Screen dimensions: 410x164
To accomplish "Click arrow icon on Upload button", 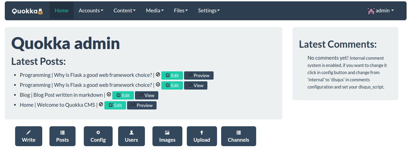I will point(202,132).
